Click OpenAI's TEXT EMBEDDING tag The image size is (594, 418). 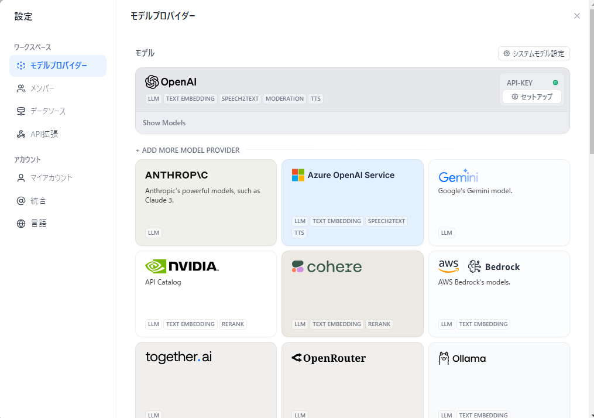tap(190, 98)
